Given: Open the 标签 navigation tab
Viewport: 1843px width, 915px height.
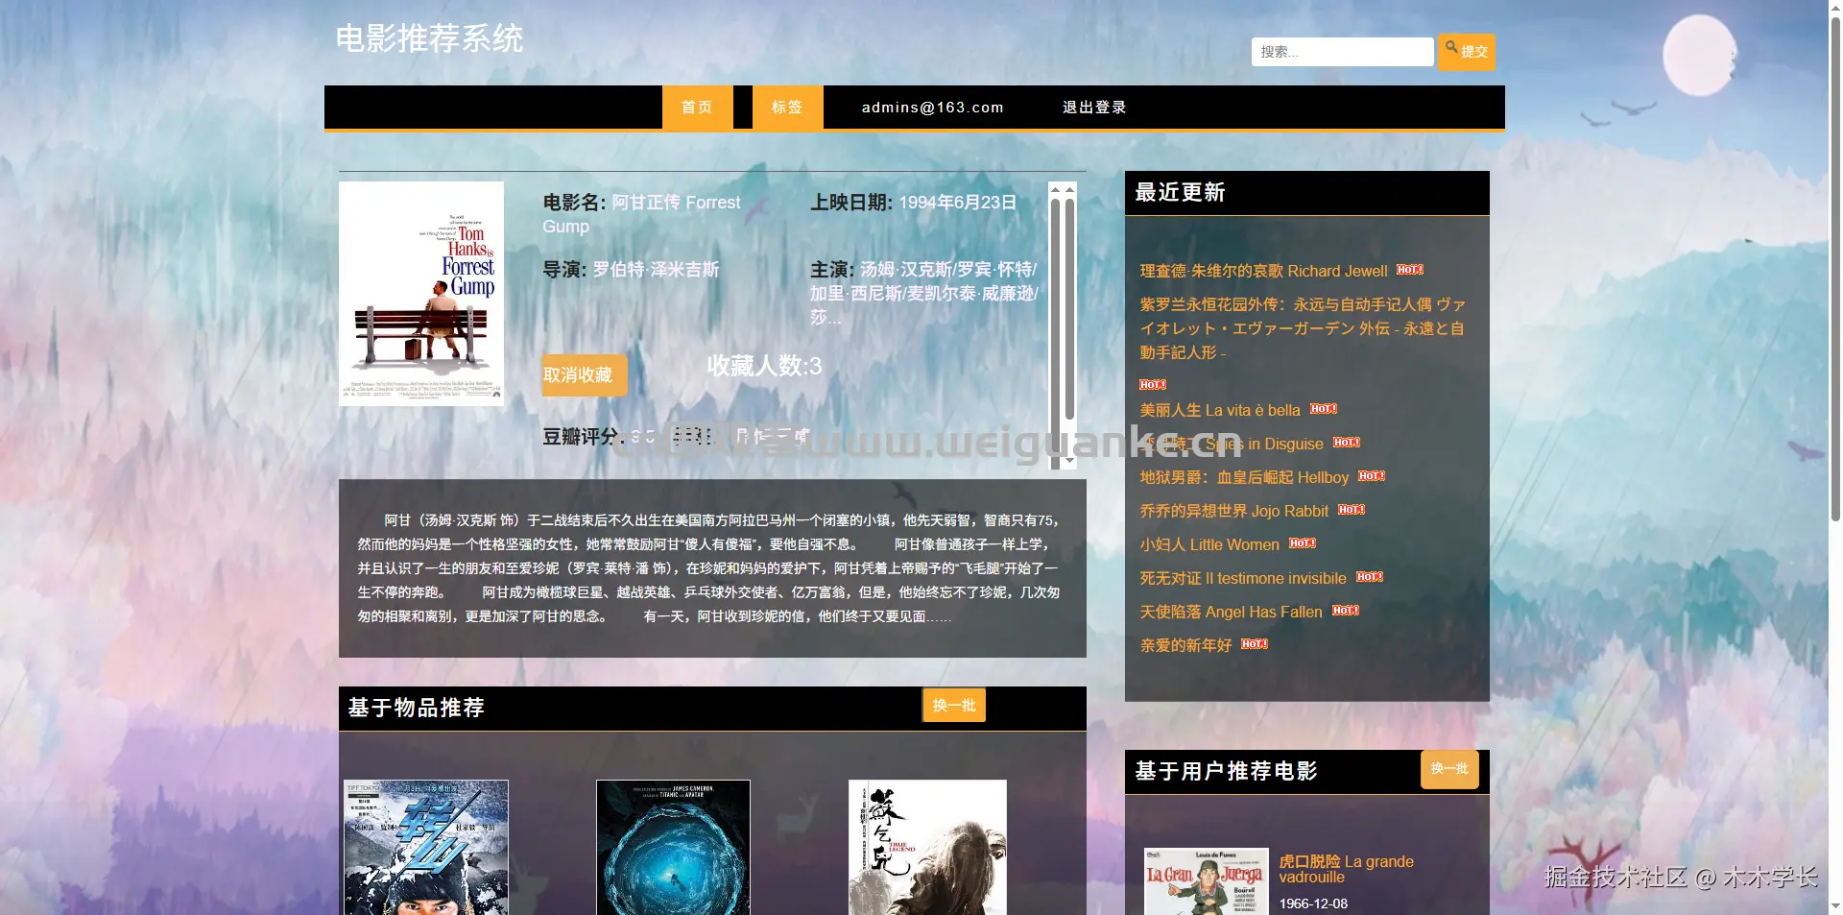Looking at the screenshot, I should point(787,108).
